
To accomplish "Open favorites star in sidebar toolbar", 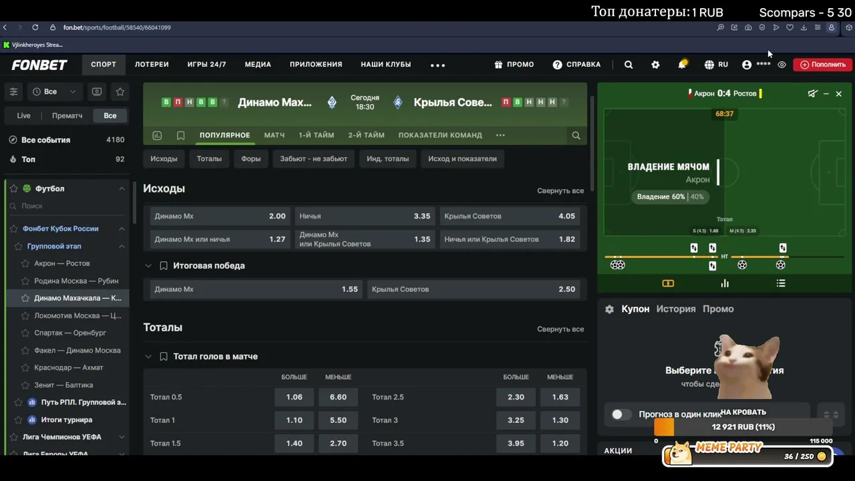I will [120, 92].
